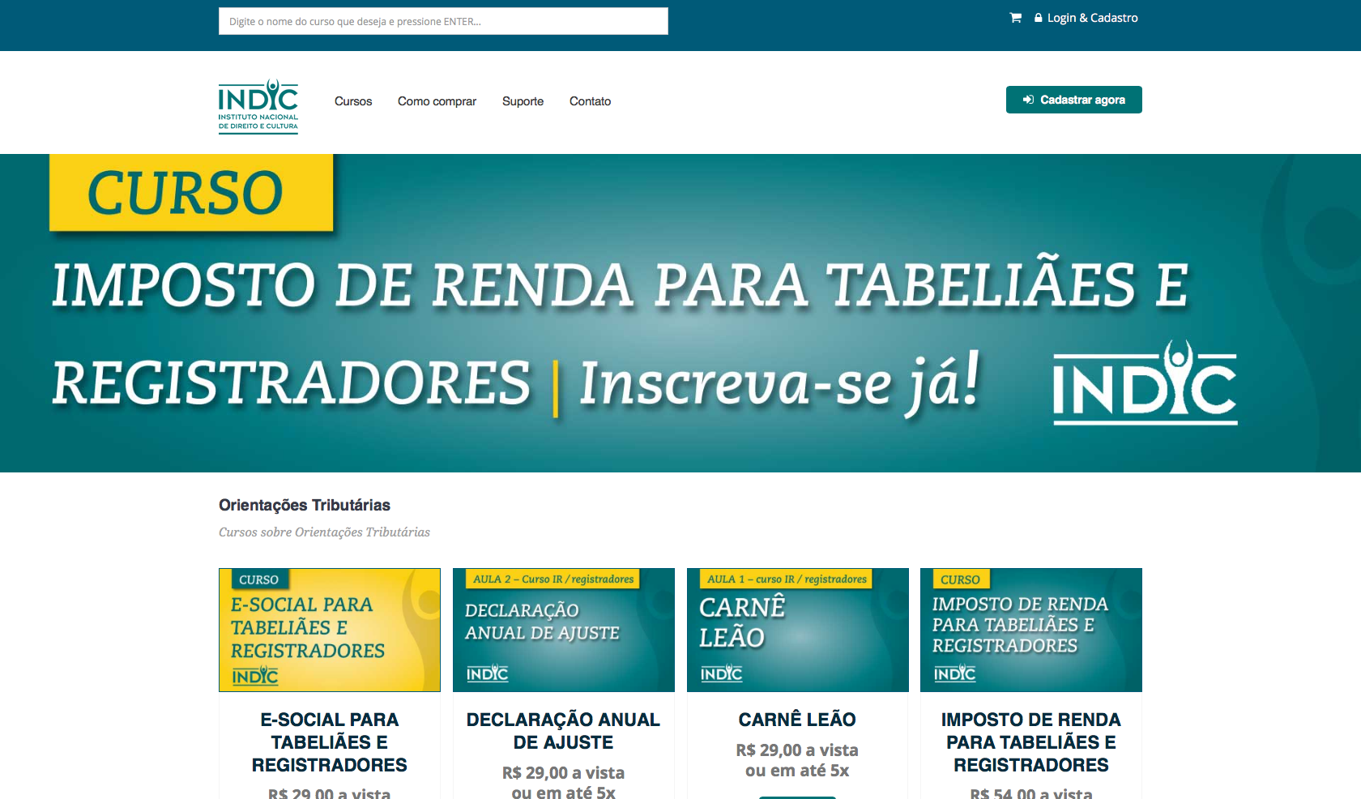The image size is (1361, 799).
Task: Open the Carnê Leão course thumbnail
Action: (x=797, y=630)
